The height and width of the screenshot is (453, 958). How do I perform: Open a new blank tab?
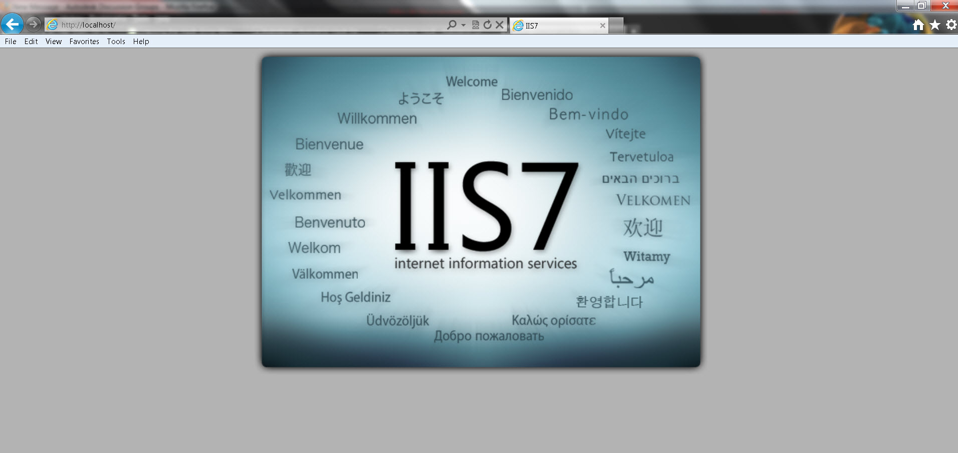point(616,25)
